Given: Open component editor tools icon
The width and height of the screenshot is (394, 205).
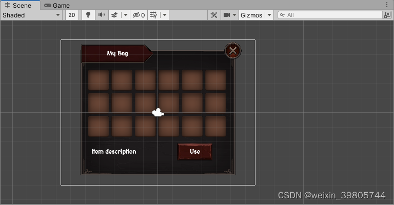Looking at the screenshot, I should [x=214, y=15].
